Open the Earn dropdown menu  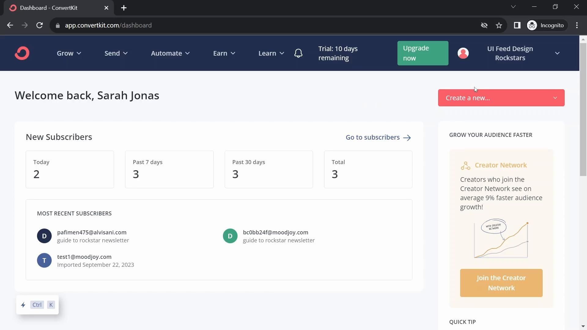224,53
